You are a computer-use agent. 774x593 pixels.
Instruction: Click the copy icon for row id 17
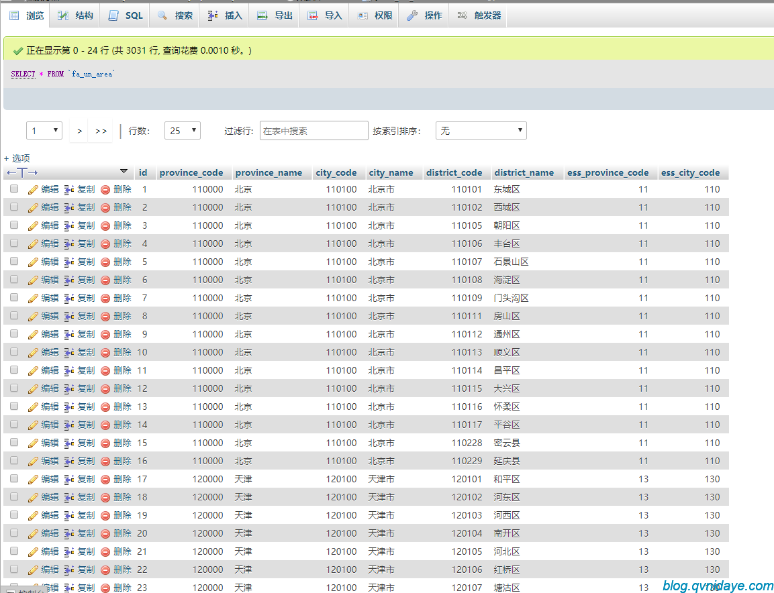click(x=69, y=479)
